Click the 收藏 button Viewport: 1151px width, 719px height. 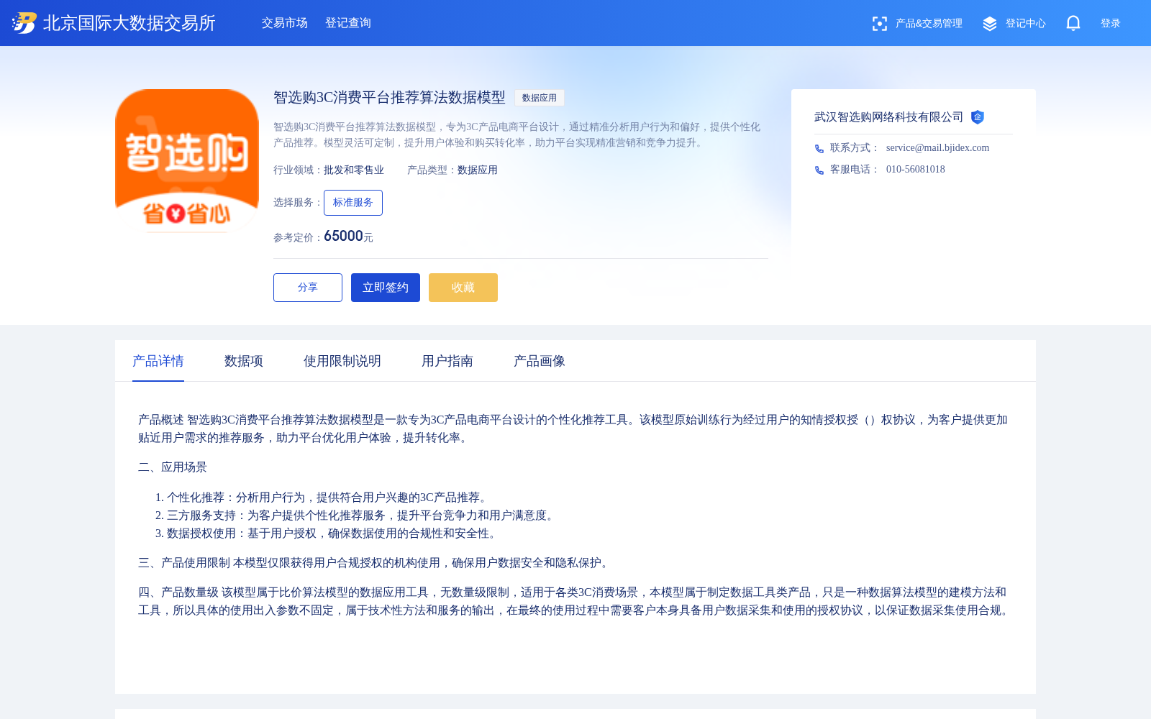click(x=463, y=288)
